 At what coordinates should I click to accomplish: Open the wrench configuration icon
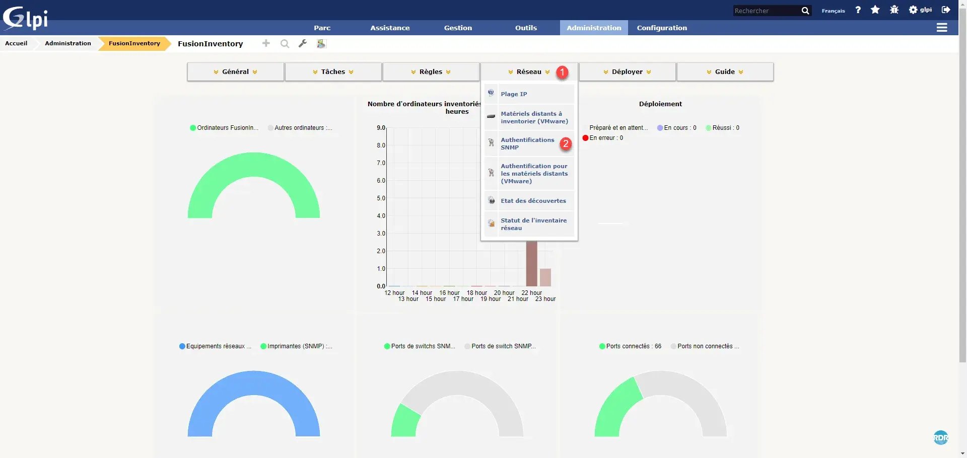[303, 44]
